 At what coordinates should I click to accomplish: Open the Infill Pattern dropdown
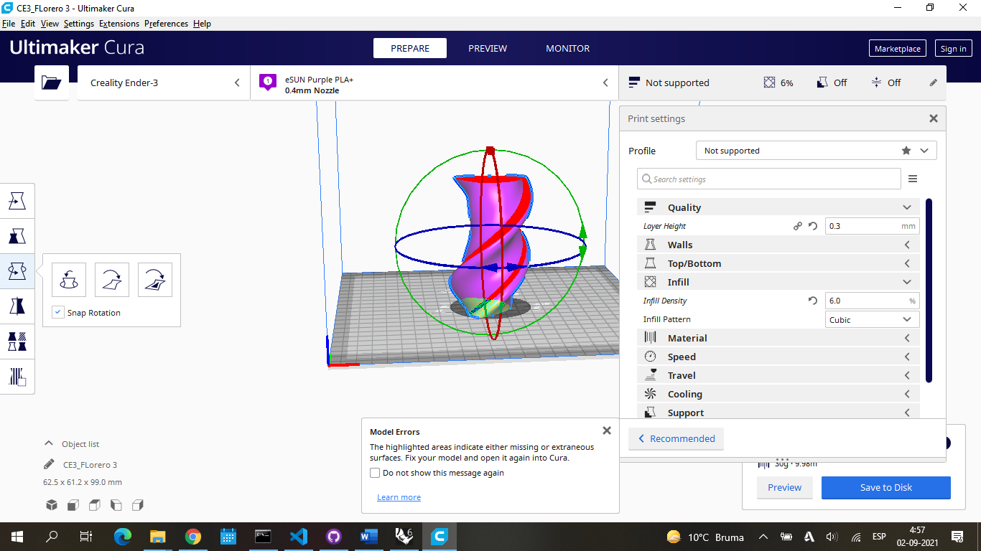pos(871,319)
